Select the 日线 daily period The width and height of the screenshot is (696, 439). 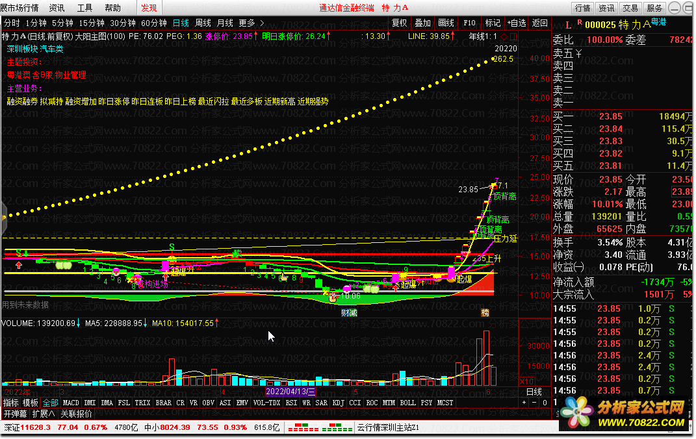click(x=181, y=23)
